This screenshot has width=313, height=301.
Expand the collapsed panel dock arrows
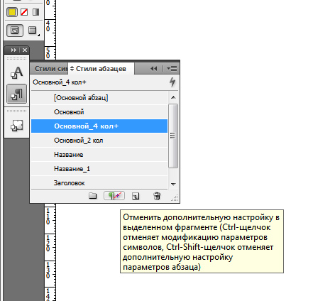(x=13, y=50)
